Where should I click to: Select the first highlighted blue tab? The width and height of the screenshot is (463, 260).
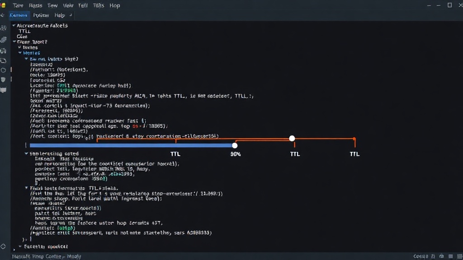[x=18, y=15]
